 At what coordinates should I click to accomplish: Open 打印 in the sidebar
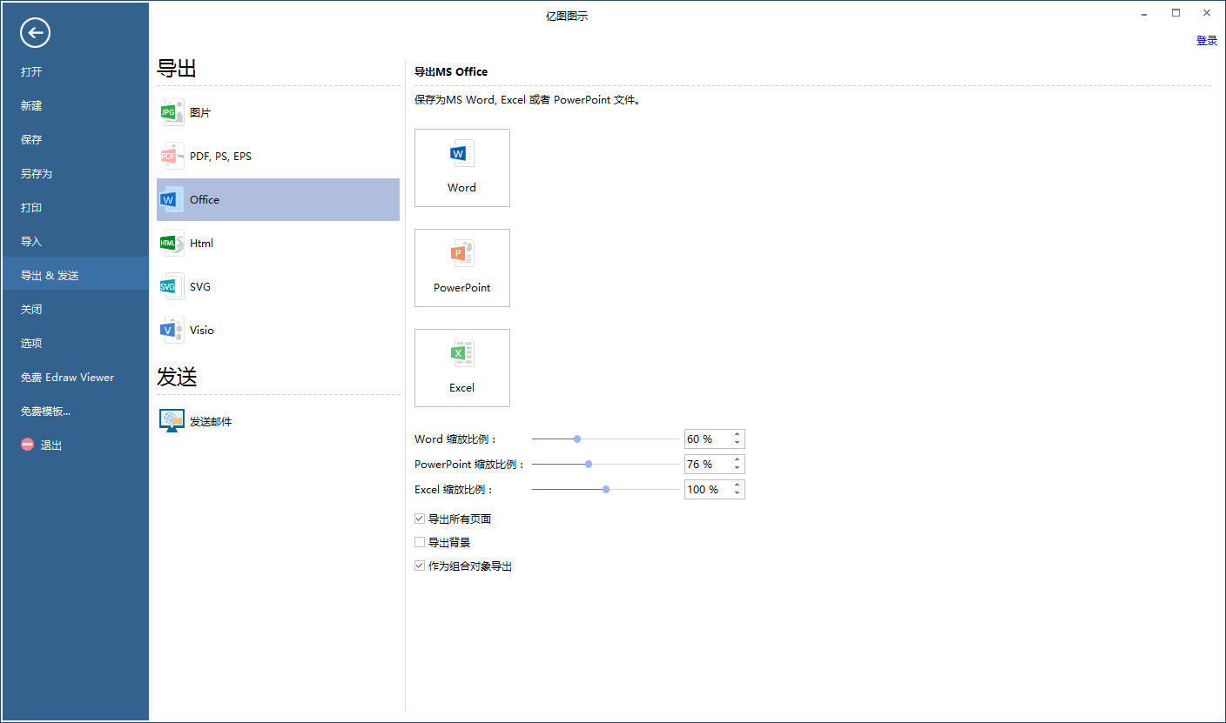click(x=75, y=207)
